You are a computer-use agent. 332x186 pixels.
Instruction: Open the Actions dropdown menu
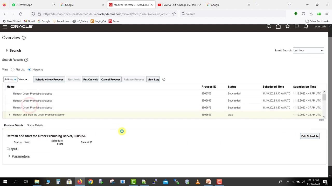coord(10,80)
